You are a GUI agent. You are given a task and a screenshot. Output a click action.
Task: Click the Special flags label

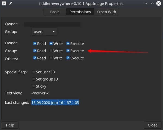pos(16,72)
